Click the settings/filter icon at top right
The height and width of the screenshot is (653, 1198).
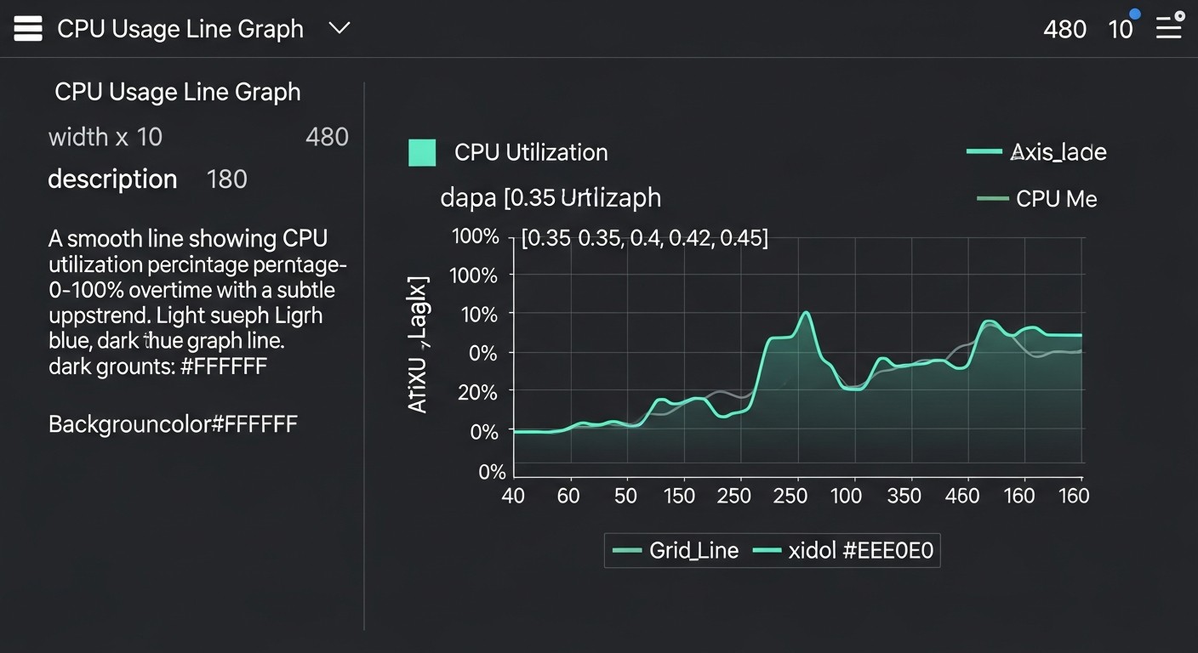(x=1169, y=27)
